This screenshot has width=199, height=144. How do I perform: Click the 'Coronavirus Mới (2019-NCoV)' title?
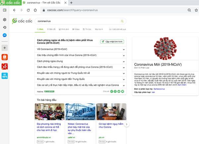click(x=158, y=65)
